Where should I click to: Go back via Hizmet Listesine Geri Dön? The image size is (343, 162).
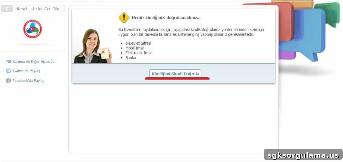click(33, 9)
